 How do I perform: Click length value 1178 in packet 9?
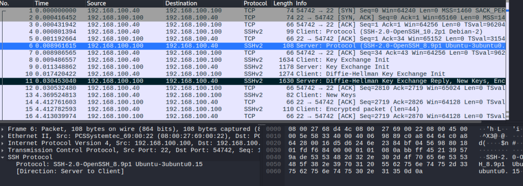(x=287, y=67)
